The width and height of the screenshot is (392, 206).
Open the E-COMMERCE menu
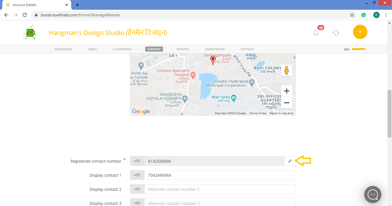[x=122, y=49]
